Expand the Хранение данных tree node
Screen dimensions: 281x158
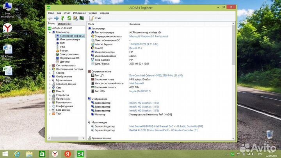point(50,84)
